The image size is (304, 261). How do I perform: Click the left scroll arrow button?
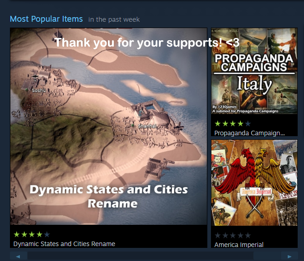(x=19, y=256)
